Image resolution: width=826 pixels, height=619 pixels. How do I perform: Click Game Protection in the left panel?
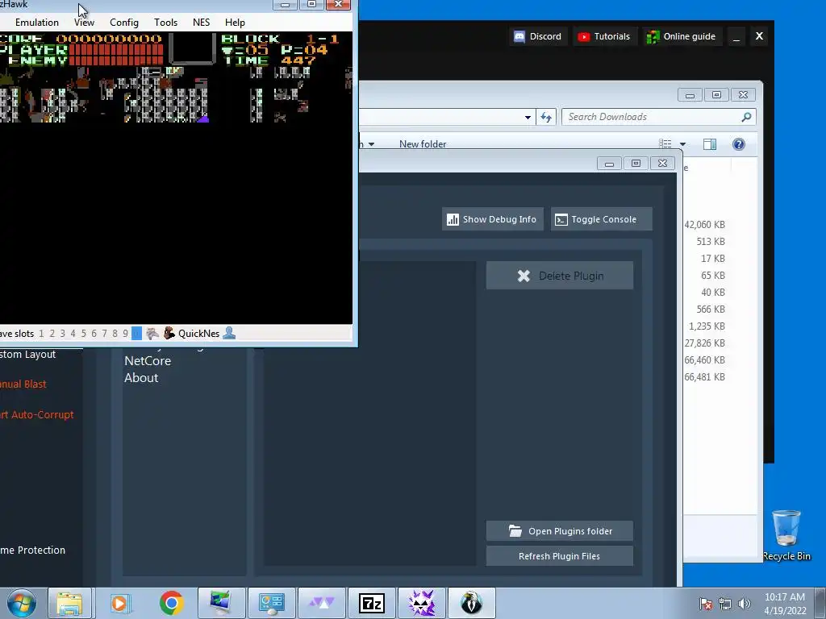32,550
